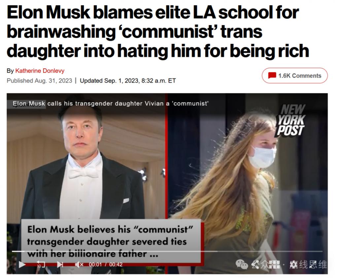Click the video elapsed time 00:01
The height and width of the screenshot is (278, 338).
95,265
